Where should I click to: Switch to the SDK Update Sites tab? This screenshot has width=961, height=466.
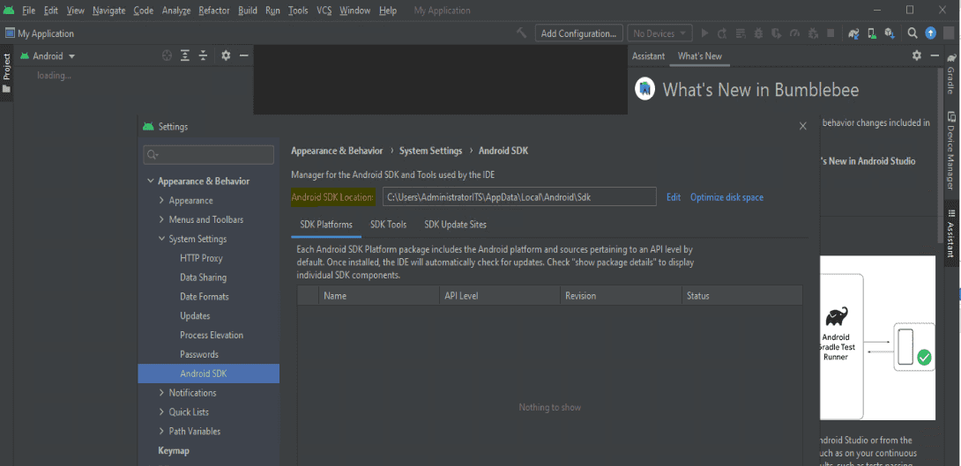tap(455, 225)
